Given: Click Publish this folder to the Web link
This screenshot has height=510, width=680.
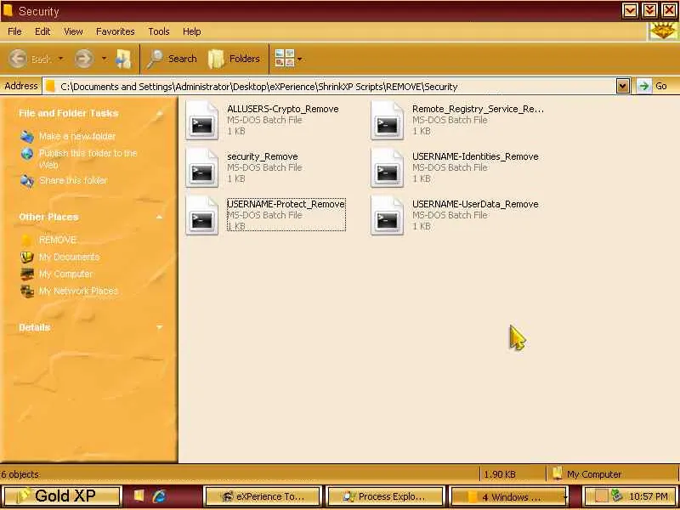Looking at the screenshot, I should pos(88,159).
